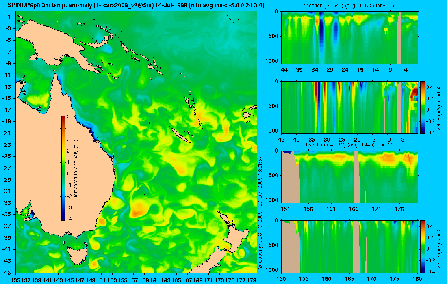Click the vertical dashed section line at longitude 155

pyautogui.click(x=123, y=142)
